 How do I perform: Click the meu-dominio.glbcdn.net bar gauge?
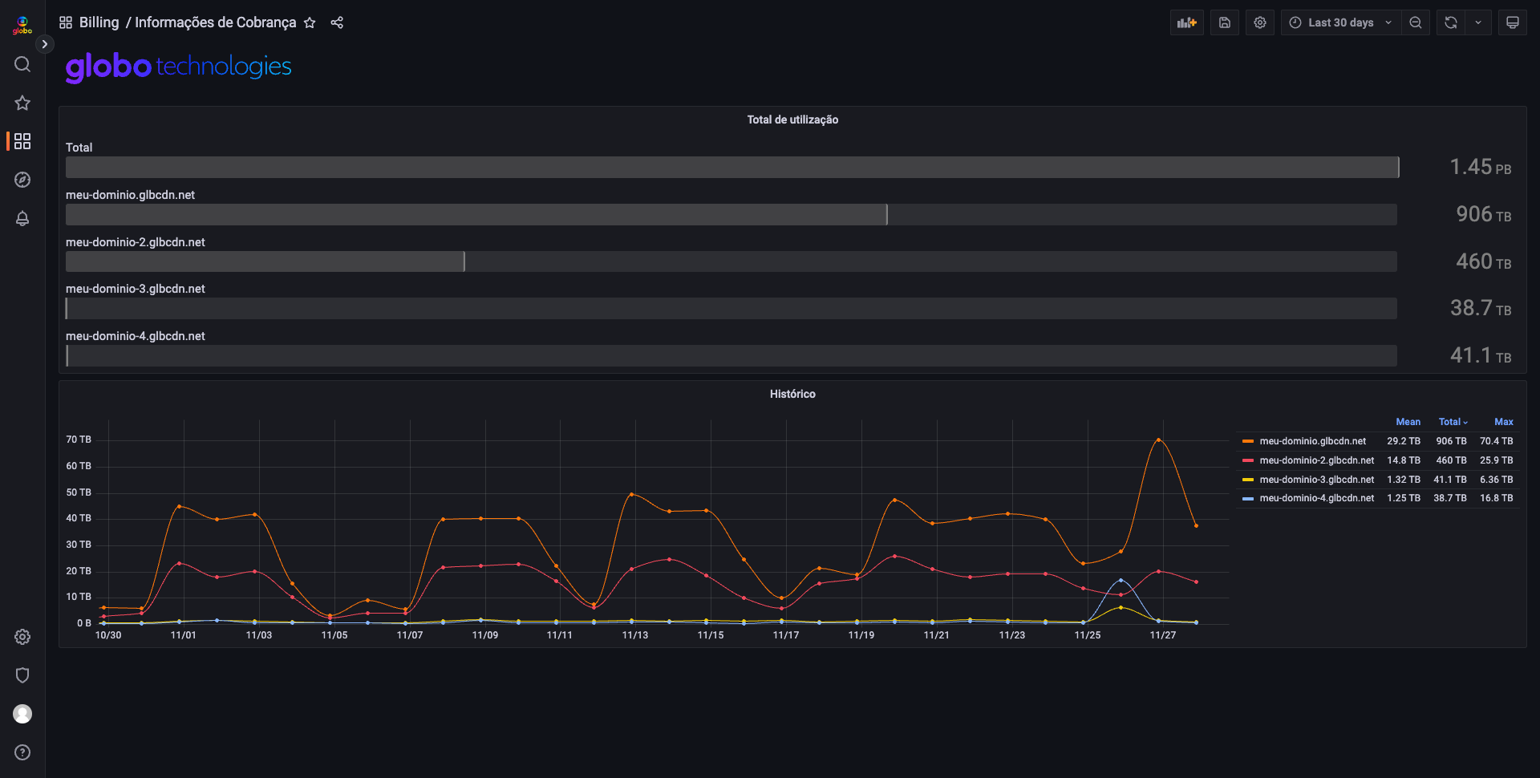[731, 214]
